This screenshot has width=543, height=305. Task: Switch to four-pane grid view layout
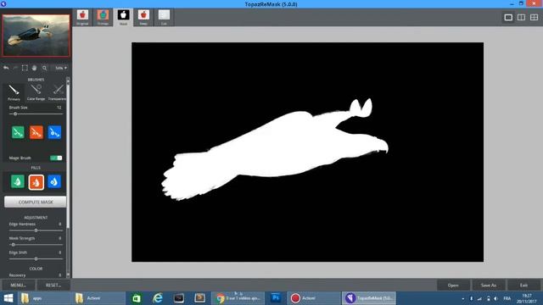[534, 17]
